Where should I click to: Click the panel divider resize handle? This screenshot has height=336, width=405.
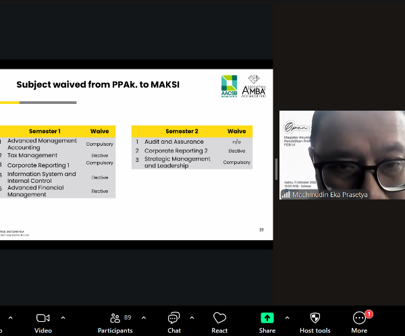pos(276,169)
